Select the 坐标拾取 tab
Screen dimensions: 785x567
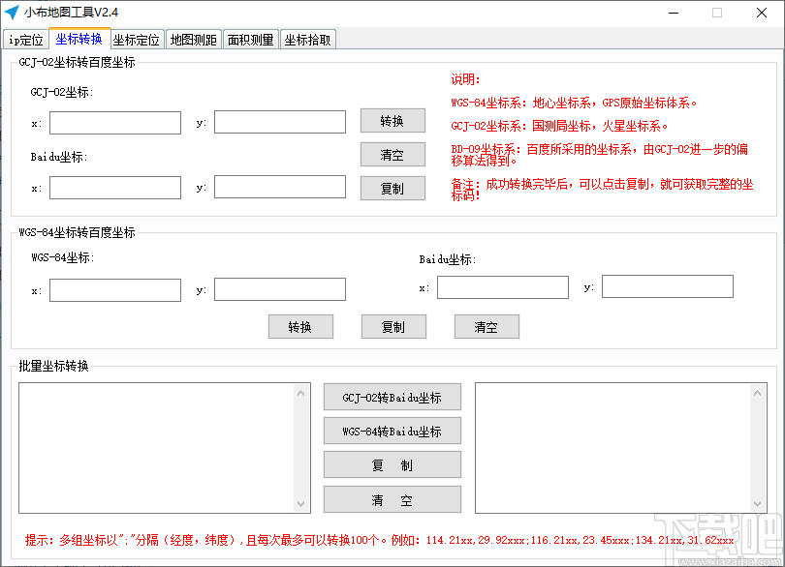(306, 39)
